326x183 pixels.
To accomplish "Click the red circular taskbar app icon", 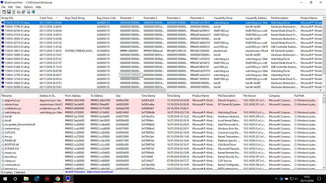I will (x=47, y=179).
